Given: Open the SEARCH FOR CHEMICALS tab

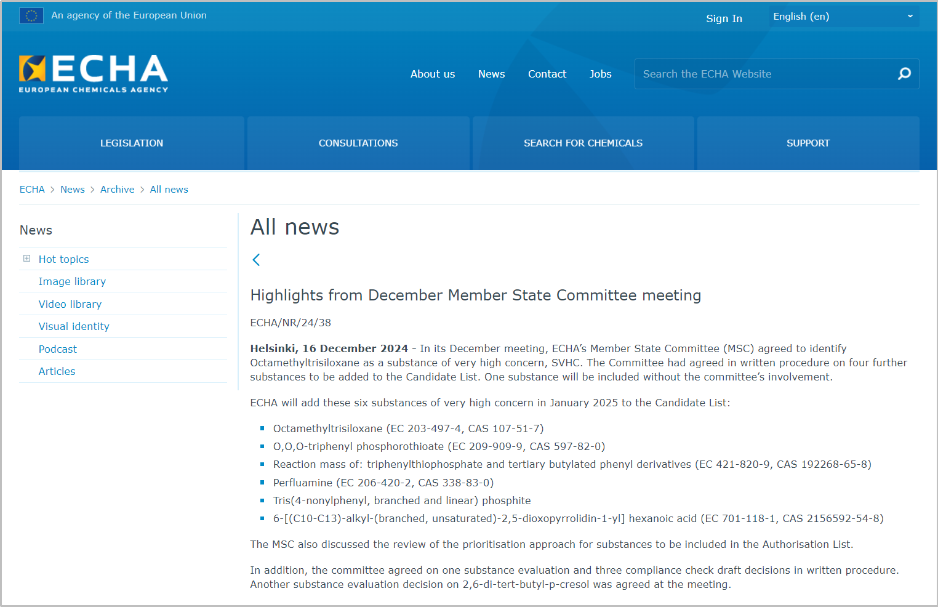Looking at the screenshot, I should (x=583, y=143).
